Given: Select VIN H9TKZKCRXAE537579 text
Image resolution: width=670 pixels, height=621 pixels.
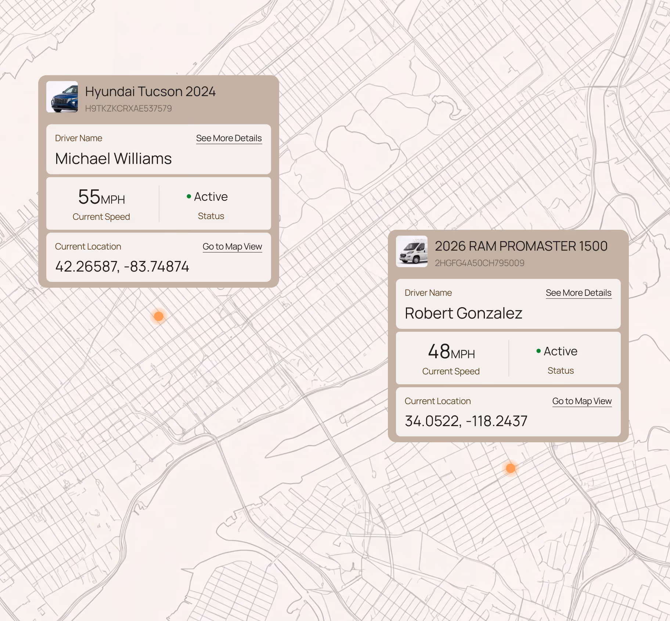Looking at the screenshot, I should tap(128, 109).
